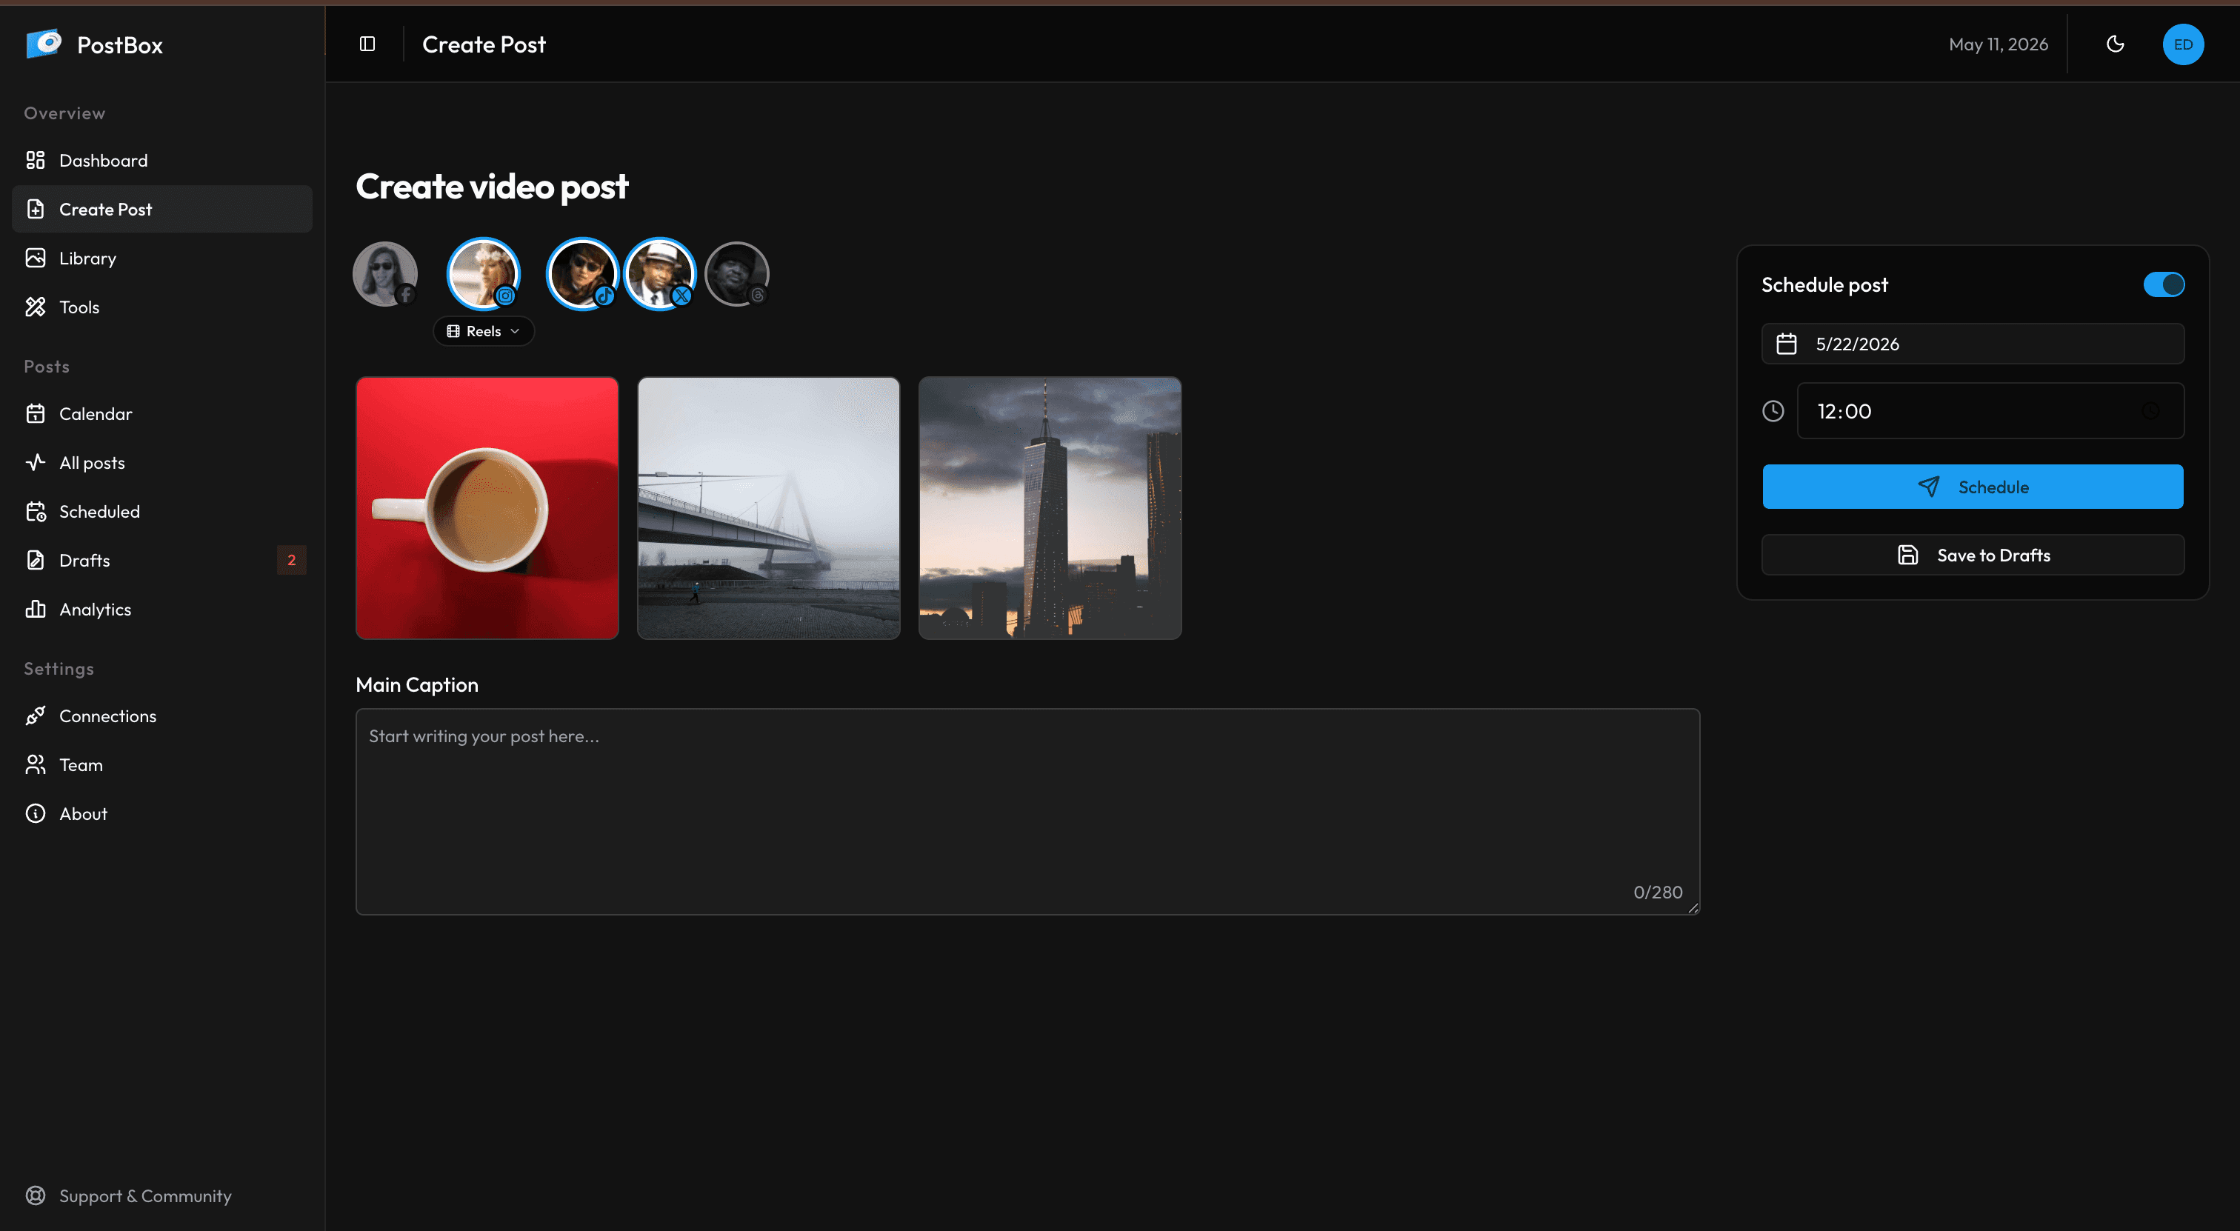Open the Analytics page
The height and width of the screenshot is (1231, 2240).
click(161, 610)
